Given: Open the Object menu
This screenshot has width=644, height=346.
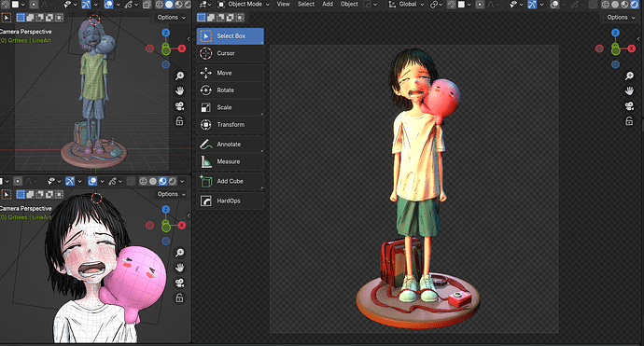Looking at the screenshot, I should coord(349,4).
